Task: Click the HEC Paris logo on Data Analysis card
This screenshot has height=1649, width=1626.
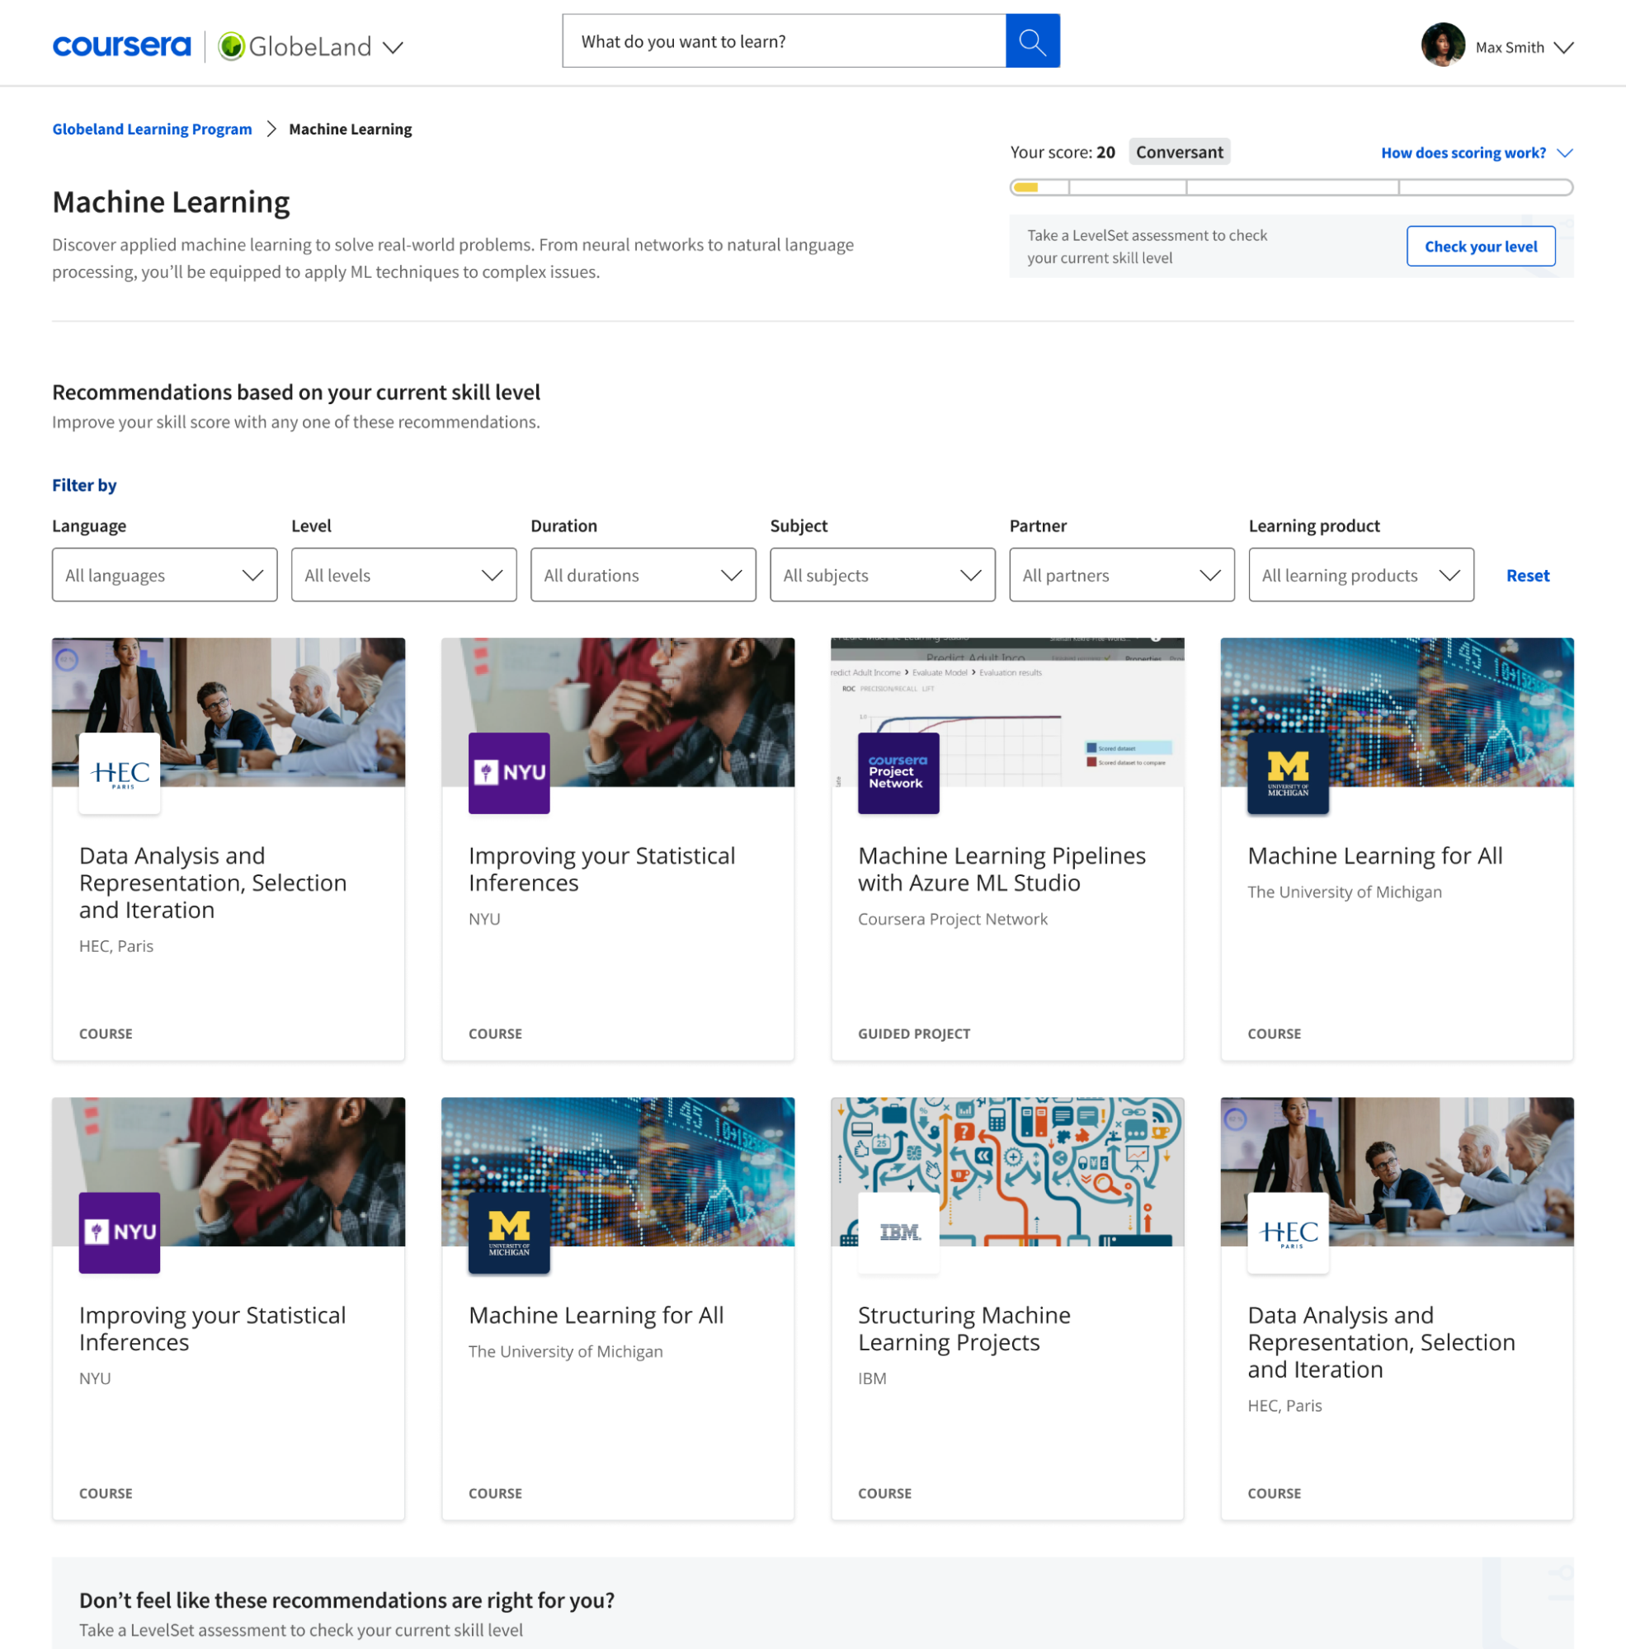Action: click(120, 772)
